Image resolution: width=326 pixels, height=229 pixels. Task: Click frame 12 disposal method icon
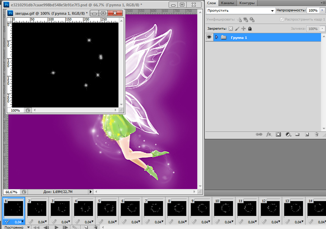pyautogui.click(x=264, y=222)
